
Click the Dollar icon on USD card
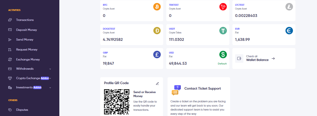point(223,55)
